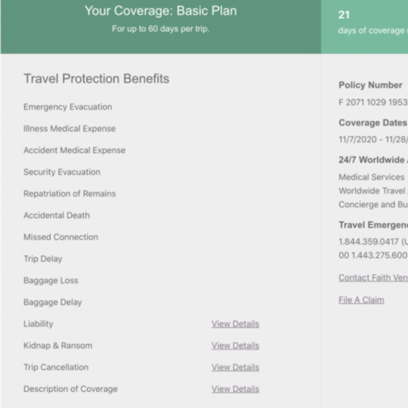Click the Trip Delay benefit
Viewport: 408px width, 408px height.
pos(43,259)
